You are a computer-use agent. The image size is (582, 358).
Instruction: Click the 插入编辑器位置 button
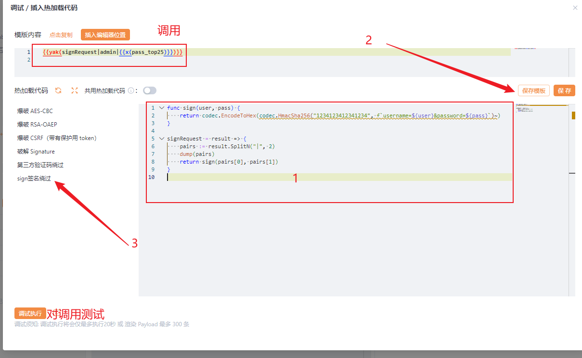tap(105, 35)
